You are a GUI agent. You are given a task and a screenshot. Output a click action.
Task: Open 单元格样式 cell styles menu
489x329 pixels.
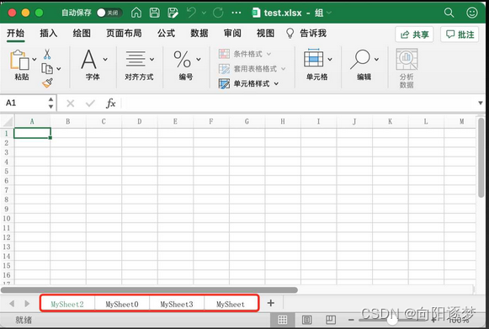pyautogui.click(x=248, y=83)
